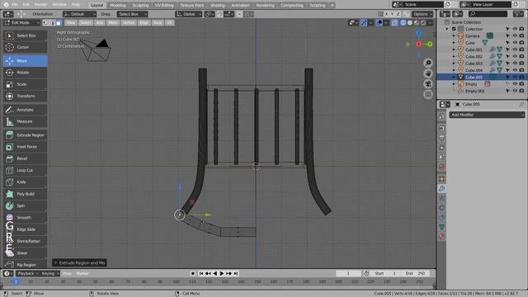Toggle selectability arrow for Cube.004
Viewport: 528px width, 297px height.
pos(508,70)
